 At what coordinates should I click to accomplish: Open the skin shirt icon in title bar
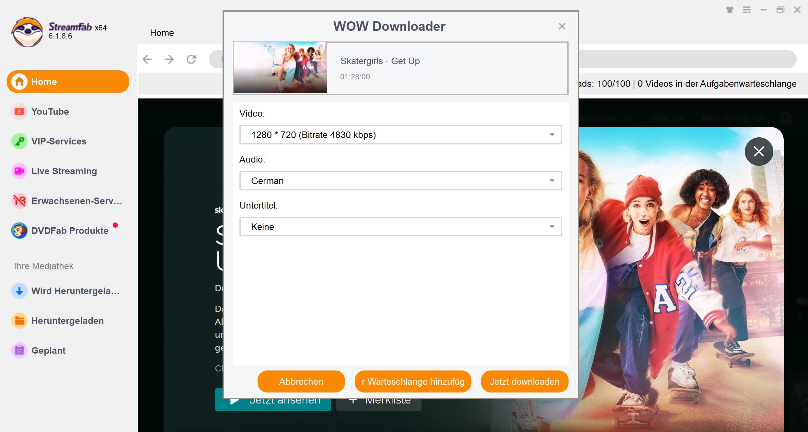click(x=730, y=10)
